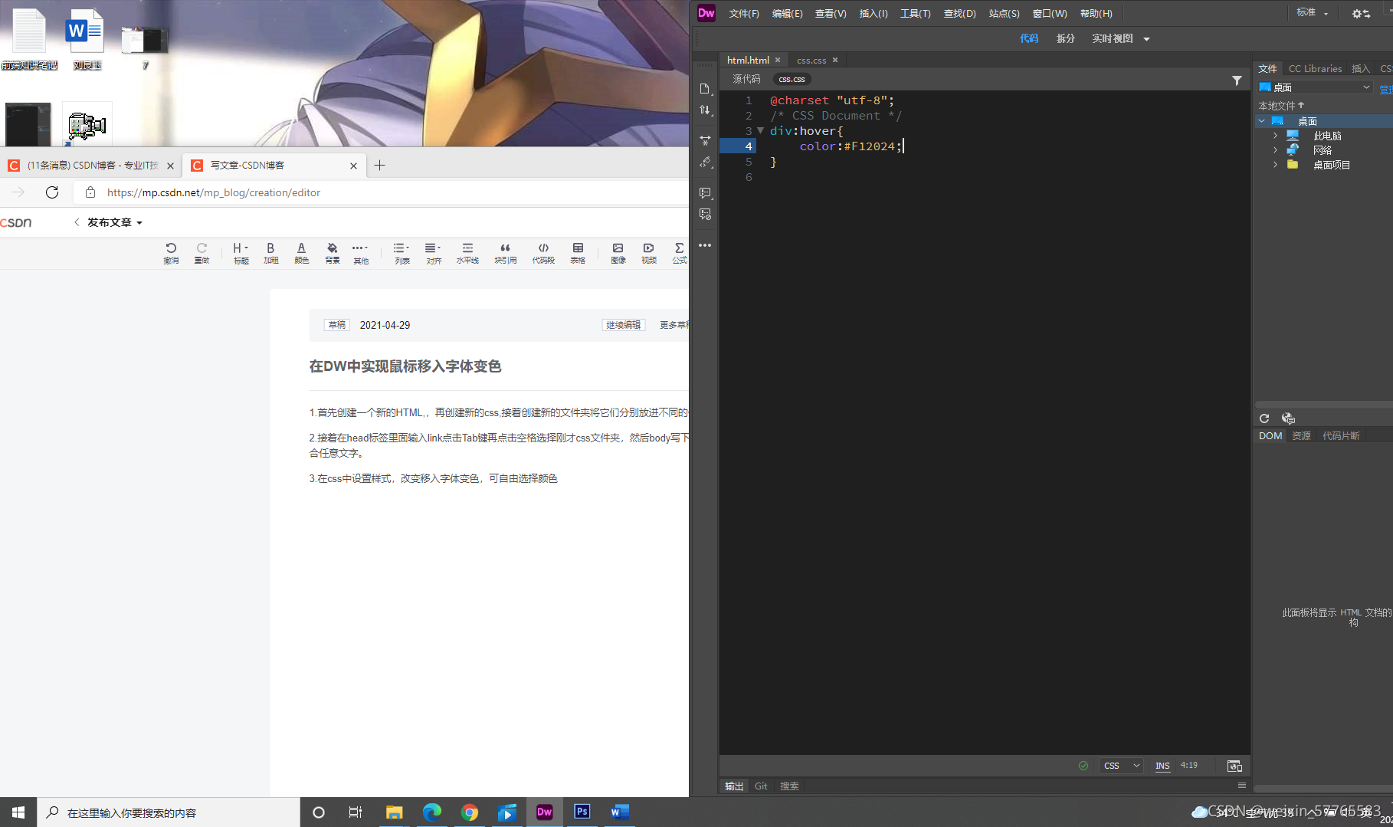Image resolution: width=1393 pixels, height=827 pixels.
Task: Open a new browser tab
Action: coord(379,165)
